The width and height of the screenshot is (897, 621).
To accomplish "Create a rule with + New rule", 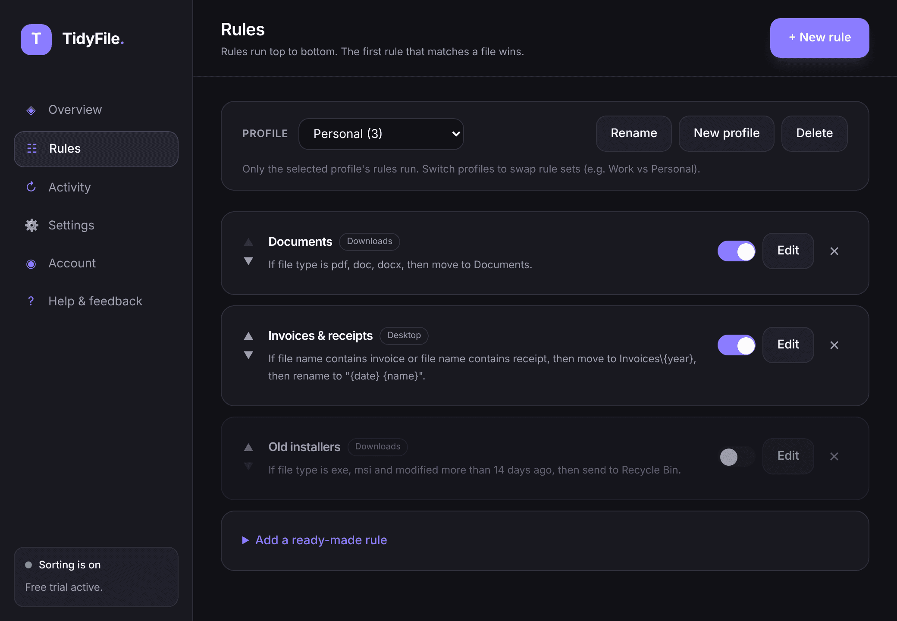I will pyautogui.click(x=819, y=38).
